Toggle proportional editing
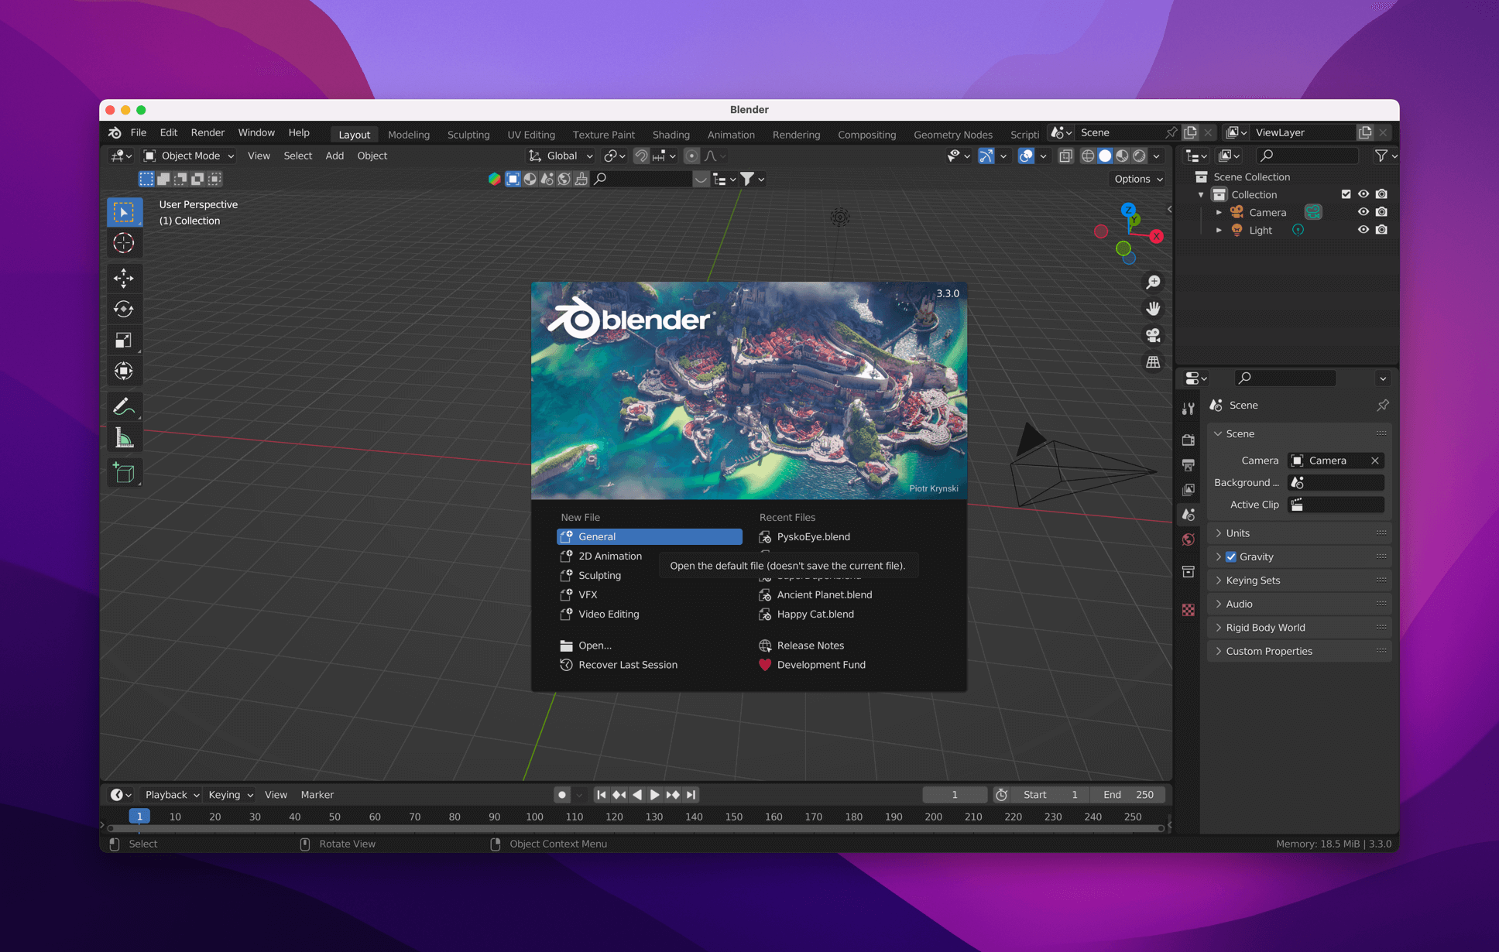 (x=691, y=156)
